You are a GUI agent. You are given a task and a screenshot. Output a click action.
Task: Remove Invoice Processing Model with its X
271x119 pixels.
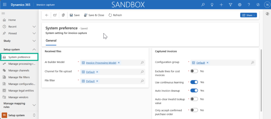point(119,63)
